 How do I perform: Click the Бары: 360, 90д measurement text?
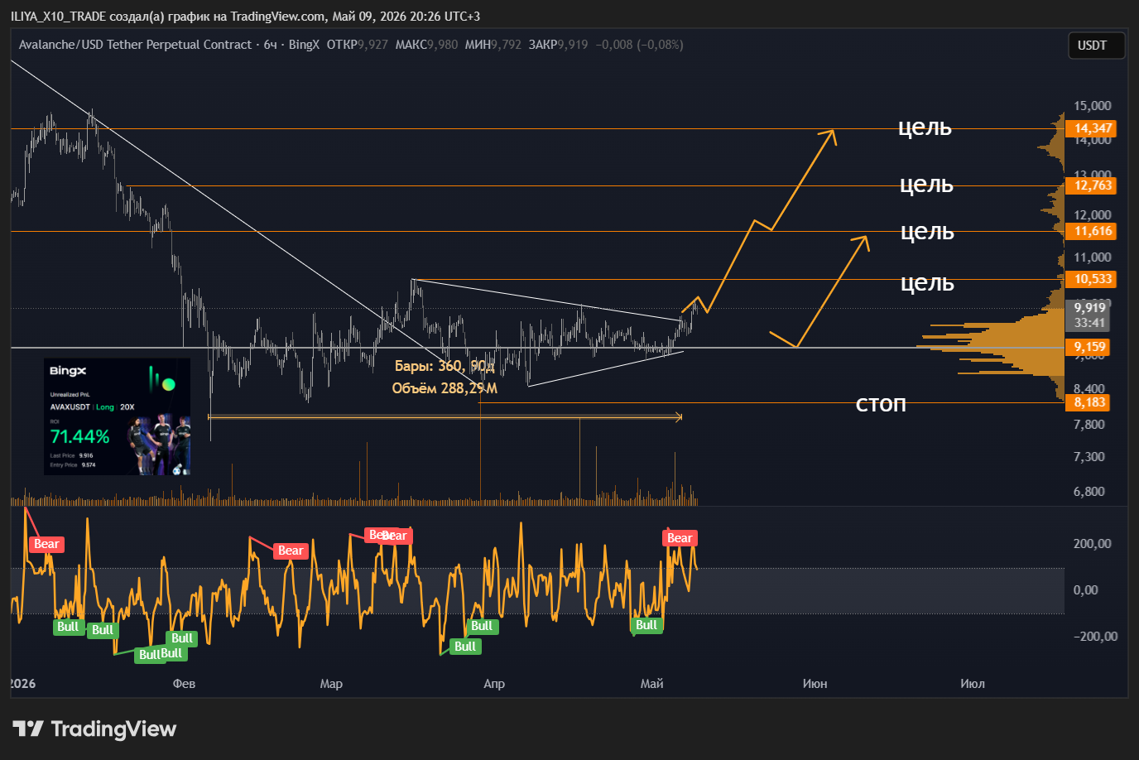[x=445, y=366]
